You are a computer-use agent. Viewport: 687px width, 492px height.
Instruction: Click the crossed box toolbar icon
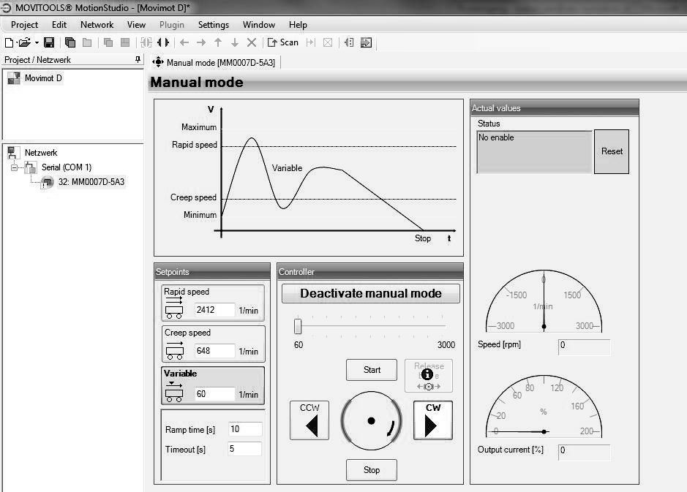click(328, 42)
